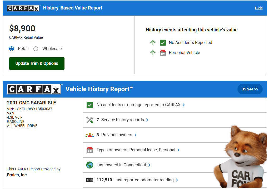Screen dimensions: 269x189
Task: Click the green No Accidents Reported checkmark
Action: tap(163, 43)
